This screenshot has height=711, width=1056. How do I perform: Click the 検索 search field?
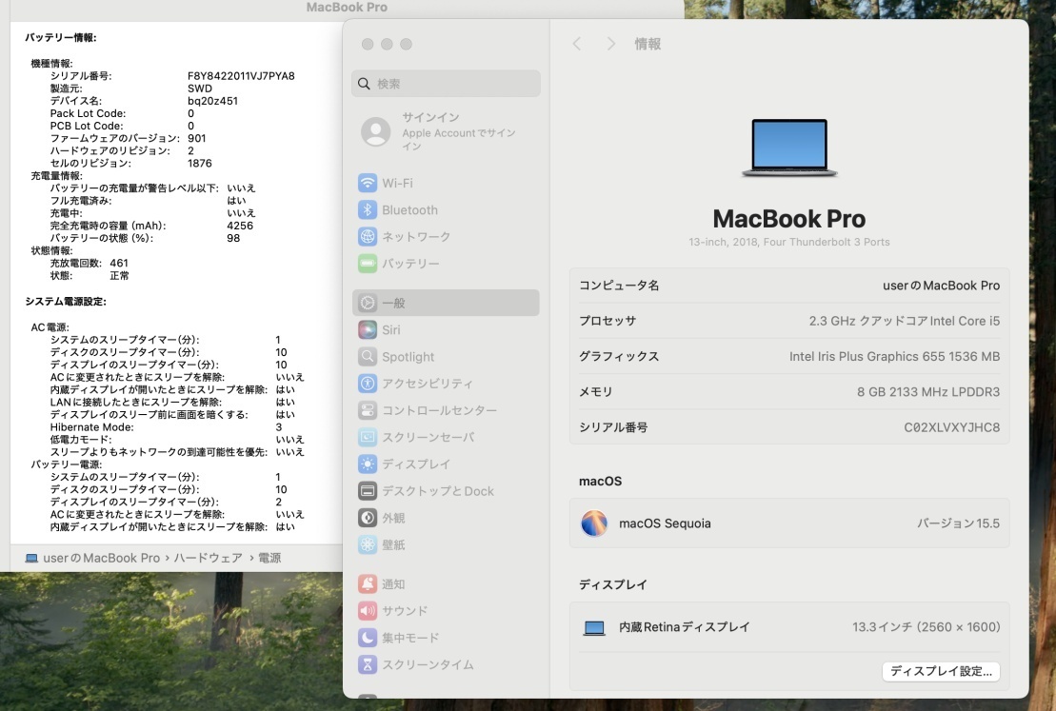(446, 84)
